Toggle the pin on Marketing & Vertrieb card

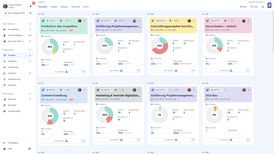click(x=116, y=90)
